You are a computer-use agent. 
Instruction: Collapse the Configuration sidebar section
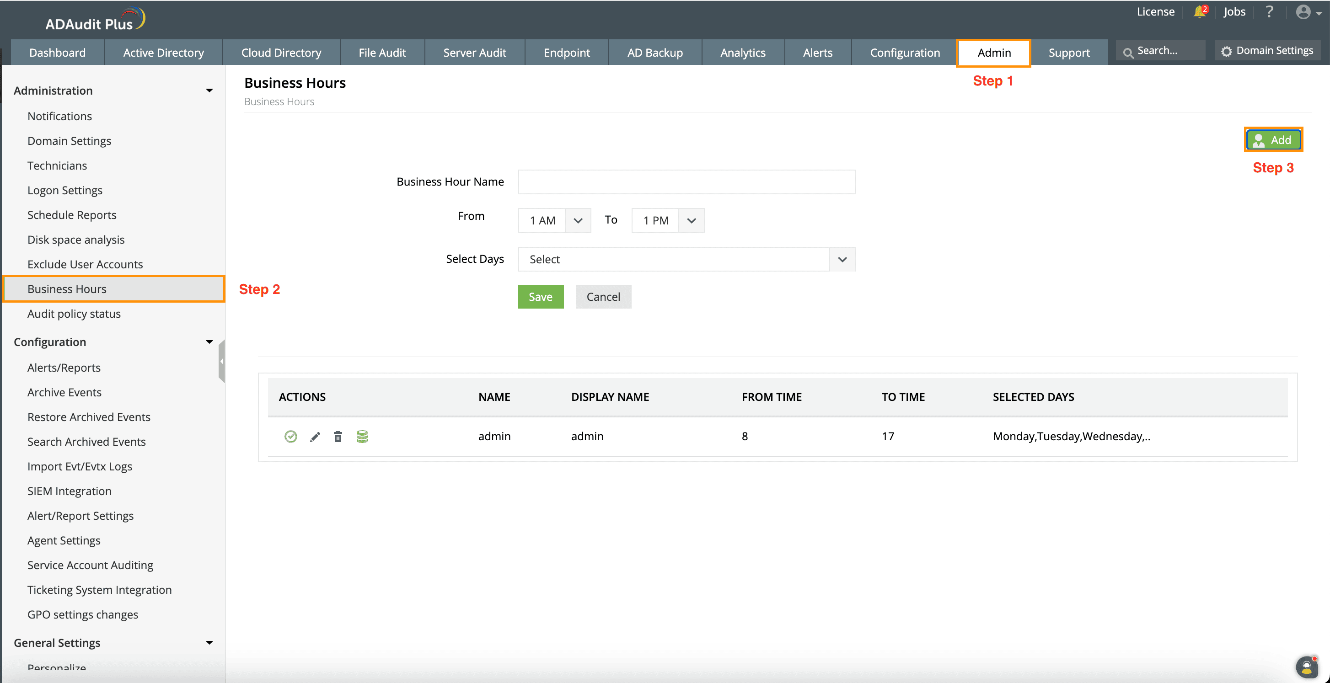(209, 342)
